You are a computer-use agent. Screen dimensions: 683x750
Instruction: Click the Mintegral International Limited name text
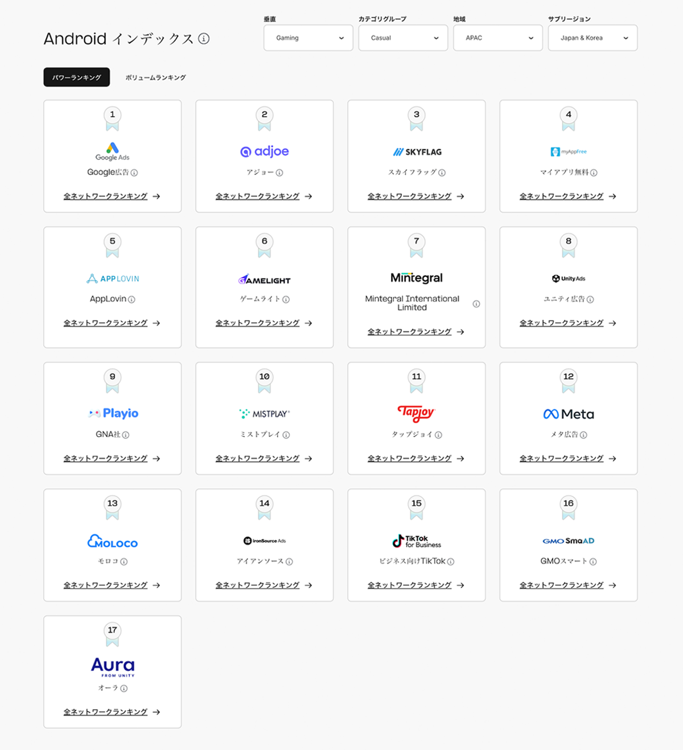(x=412, y=303)
